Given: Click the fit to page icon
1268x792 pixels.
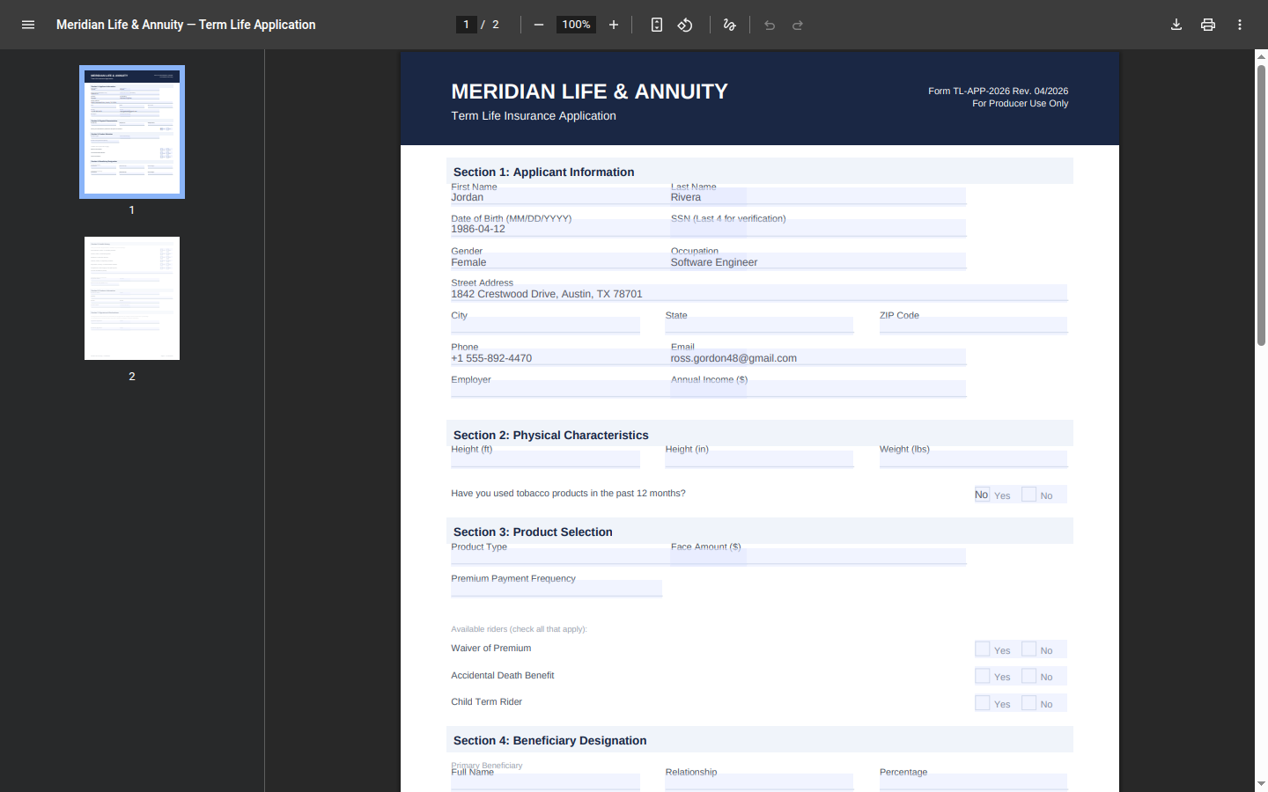Looking at the screenshot, I should pos(657,25).
